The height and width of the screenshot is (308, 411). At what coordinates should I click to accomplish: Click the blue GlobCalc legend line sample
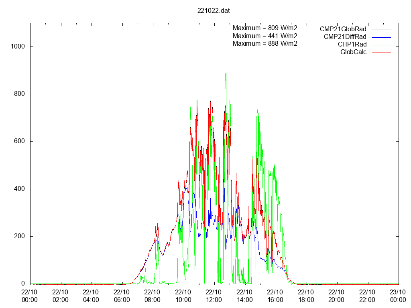coord(380,52)
